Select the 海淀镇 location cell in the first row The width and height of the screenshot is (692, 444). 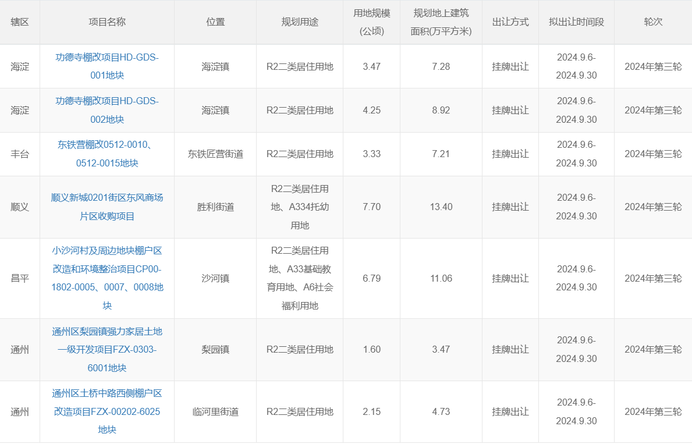pos(215,65)
